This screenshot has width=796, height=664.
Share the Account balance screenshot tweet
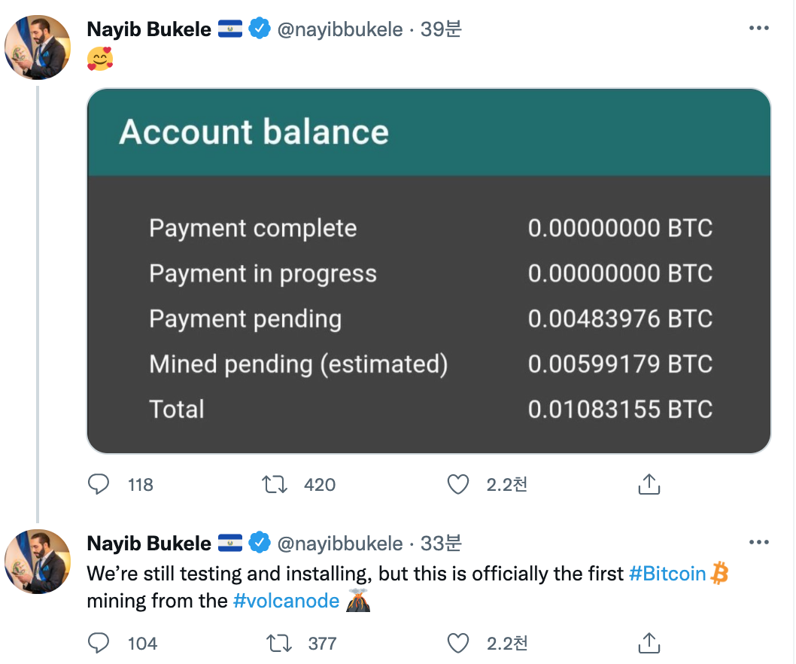[649, 484]
